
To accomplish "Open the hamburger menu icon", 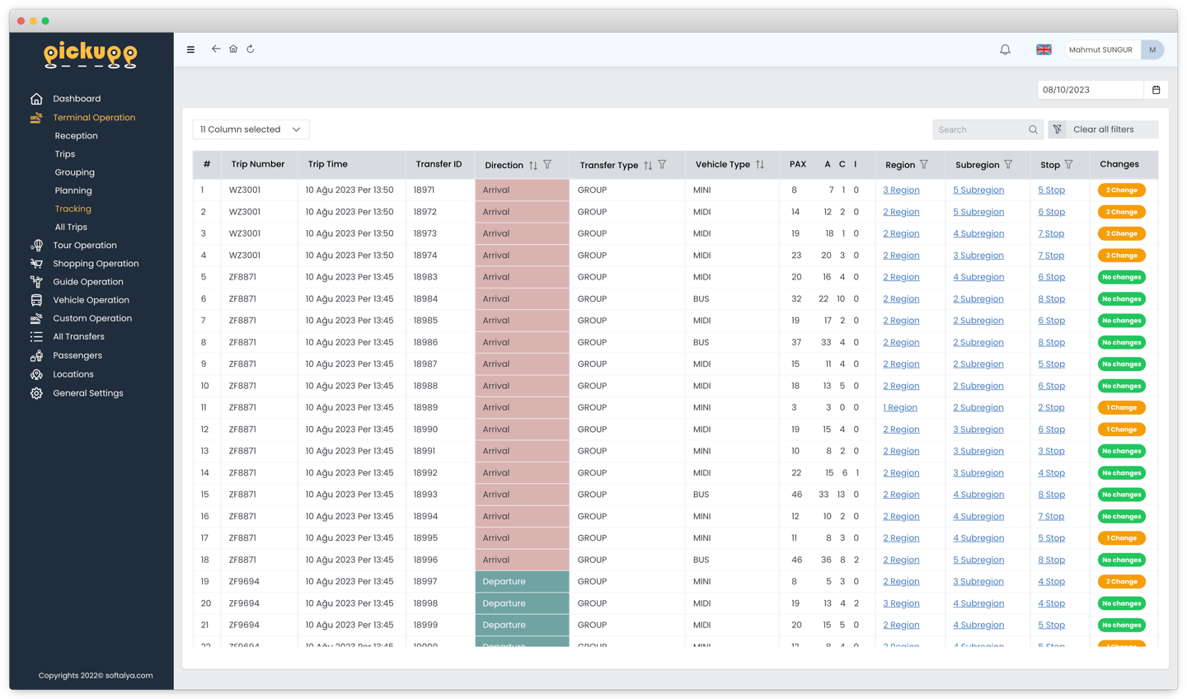I will [x=190, y=49].
